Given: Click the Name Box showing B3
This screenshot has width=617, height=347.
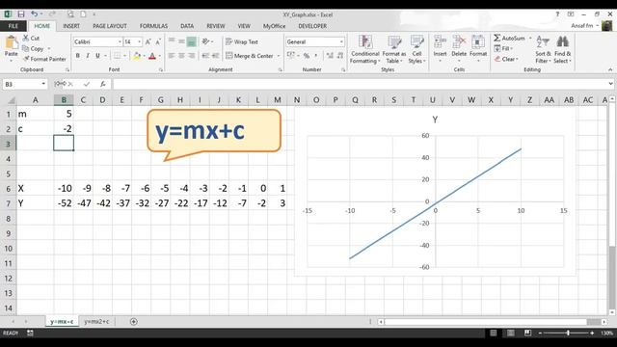Looking at the screenshot, I should [x=24, y=84].
